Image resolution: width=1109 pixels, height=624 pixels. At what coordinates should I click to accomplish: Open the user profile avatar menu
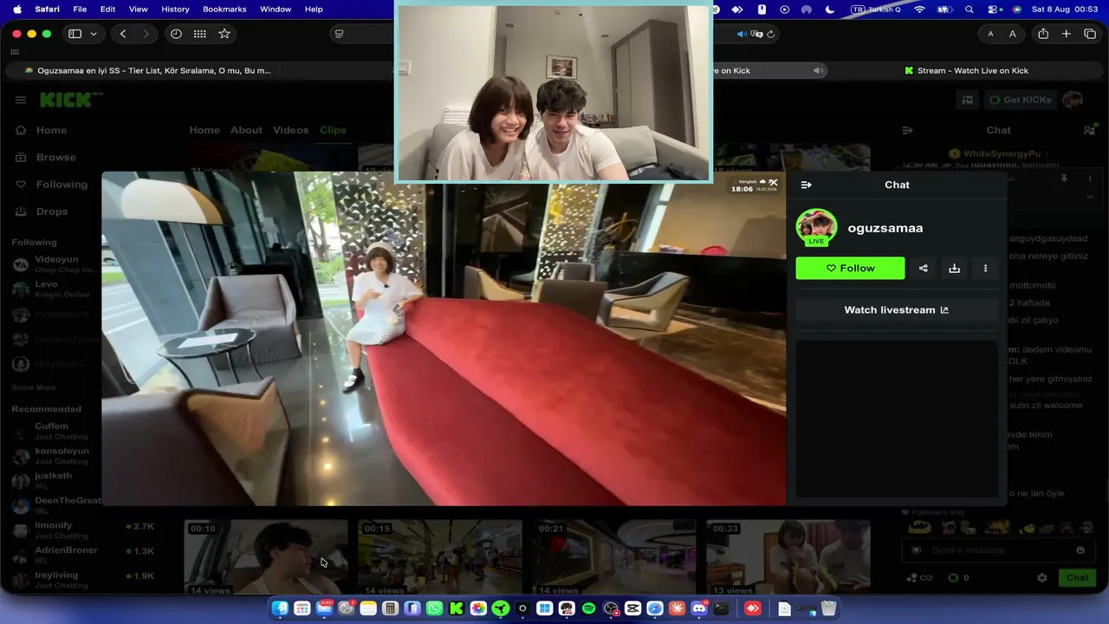(1073, 100)
